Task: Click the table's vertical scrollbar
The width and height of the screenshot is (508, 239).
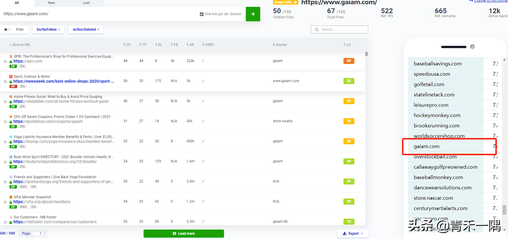Action: 367,54
